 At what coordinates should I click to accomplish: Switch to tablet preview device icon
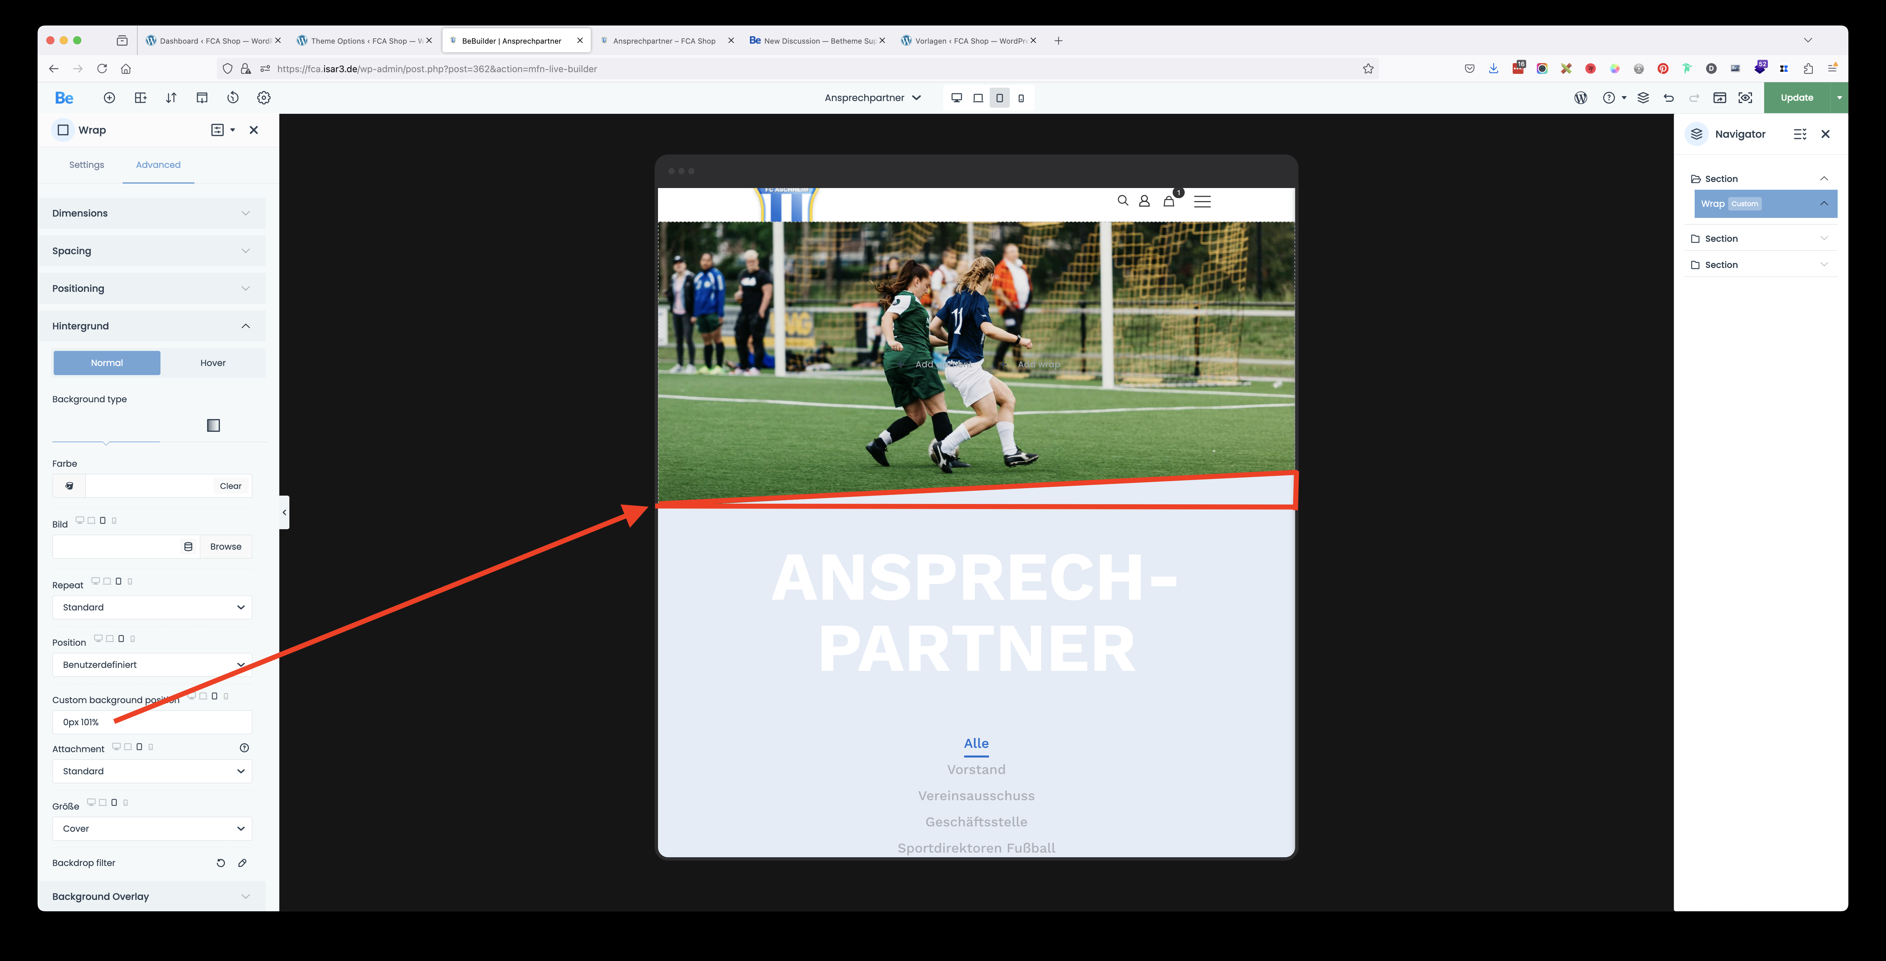999,98
